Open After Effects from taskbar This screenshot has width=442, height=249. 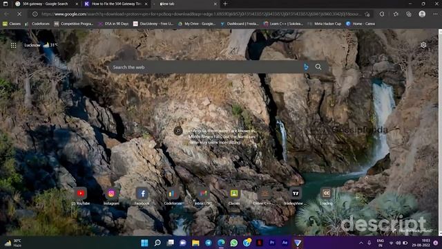tap(285, 243)
